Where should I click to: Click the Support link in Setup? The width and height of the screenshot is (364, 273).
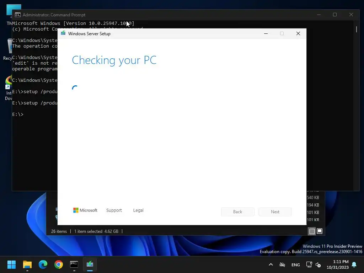(x=114, y=210)
